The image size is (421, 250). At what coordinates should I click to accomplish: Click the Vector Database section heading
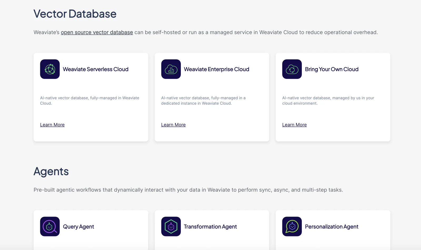[x=75, y=14]
